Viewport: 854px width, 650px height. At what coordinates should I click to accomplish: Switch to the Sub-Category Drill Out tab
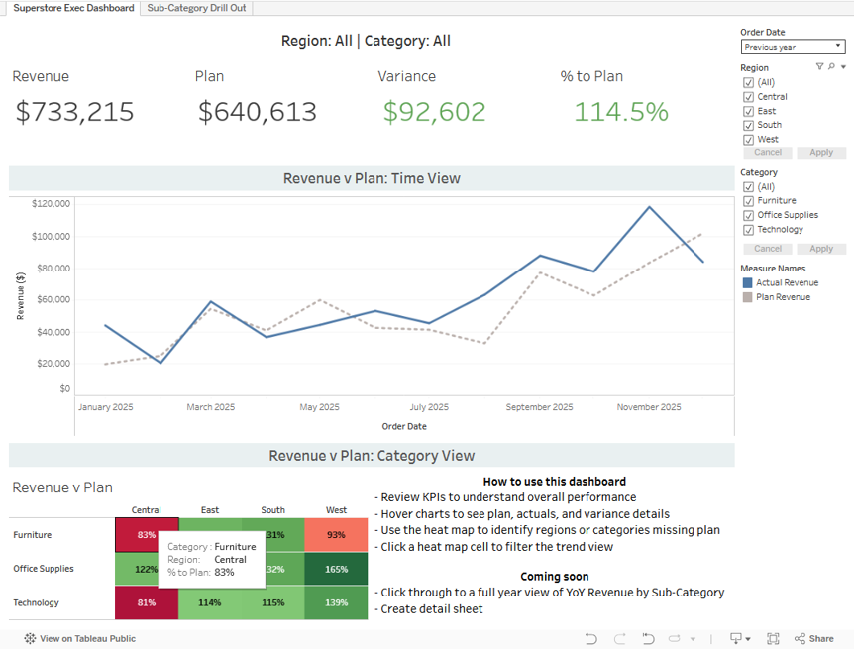pyautogui.click(x=195, y=8)
